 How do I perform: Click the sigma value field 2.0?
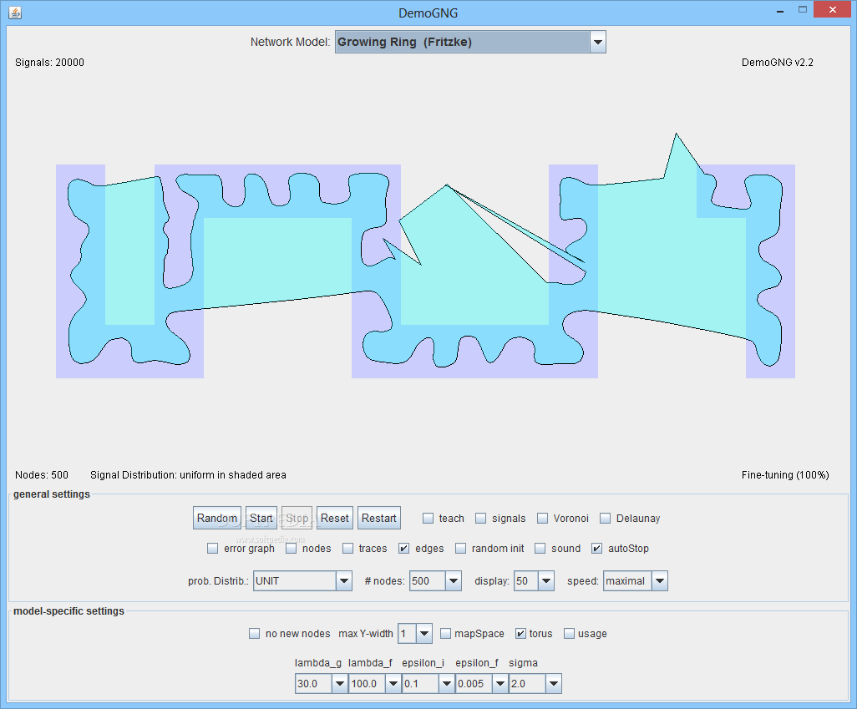[x=527, y=684]
